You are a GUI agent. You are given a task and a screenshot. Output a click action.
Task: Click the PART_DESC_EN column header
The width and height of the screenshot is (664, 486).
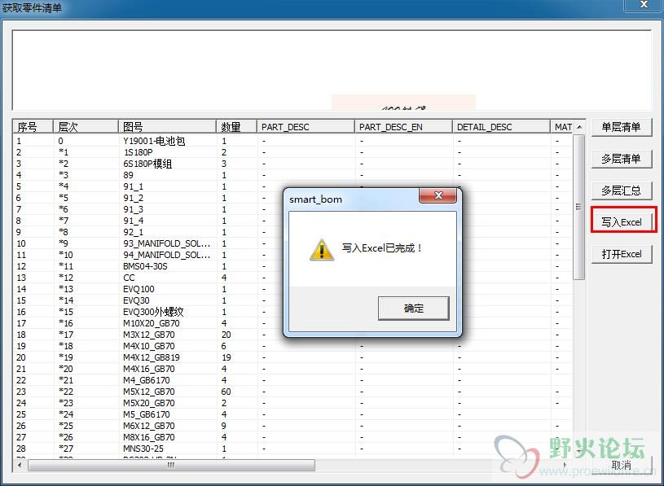point(403,127)
